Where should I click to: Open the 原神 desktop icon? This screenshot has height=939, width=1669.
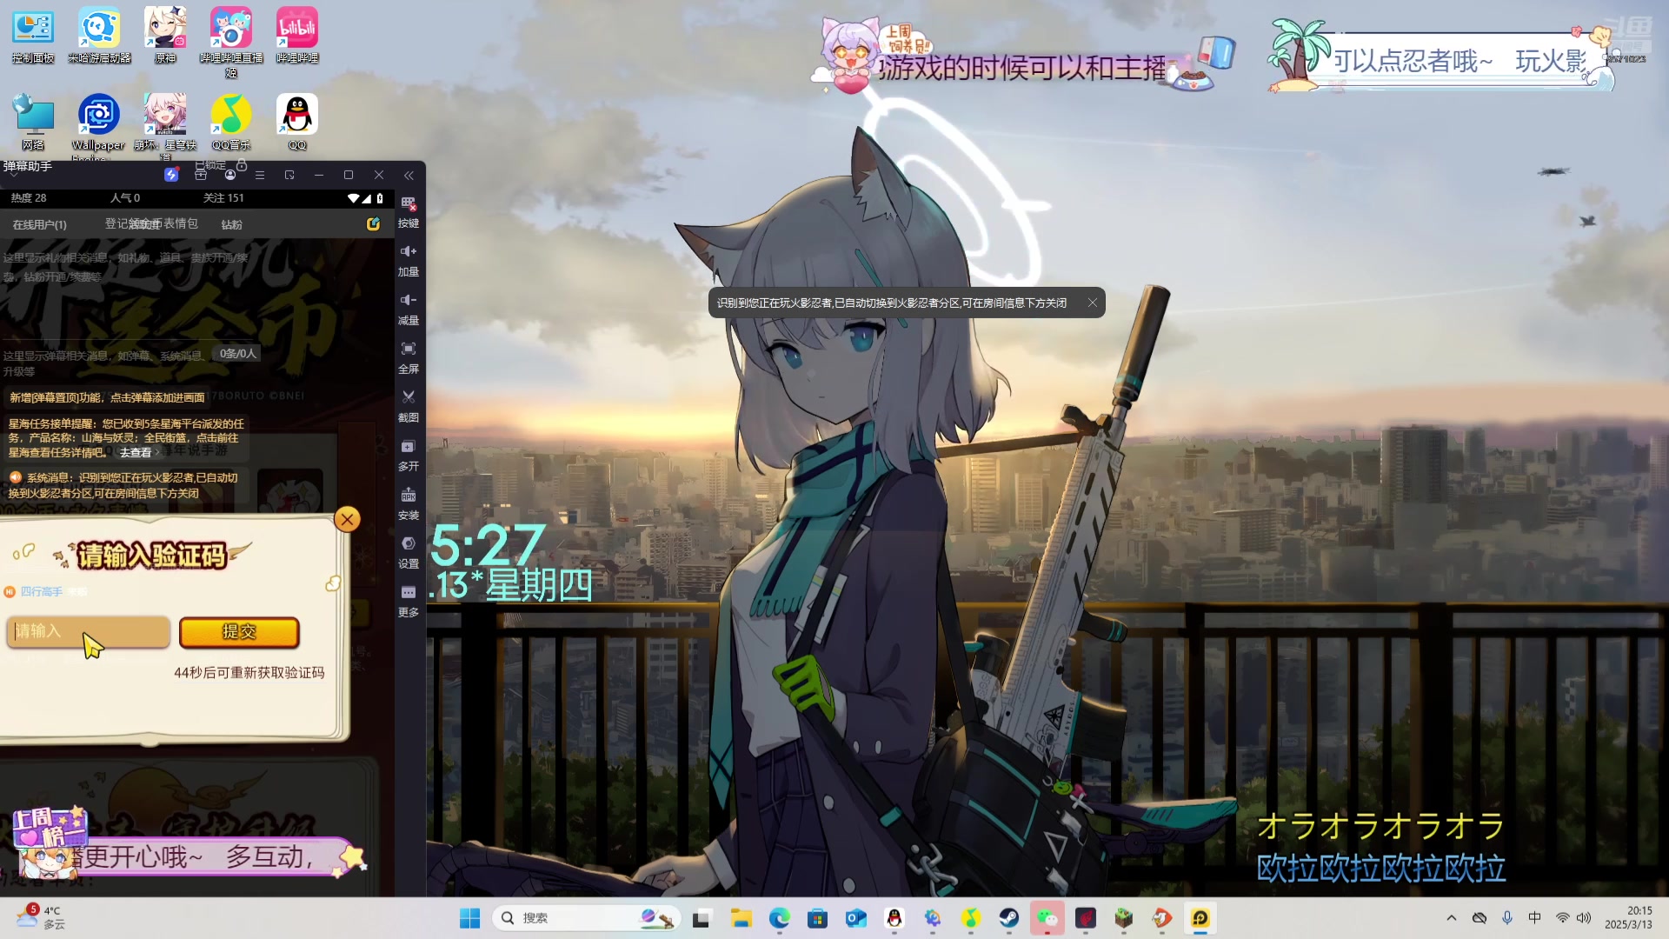165,35
